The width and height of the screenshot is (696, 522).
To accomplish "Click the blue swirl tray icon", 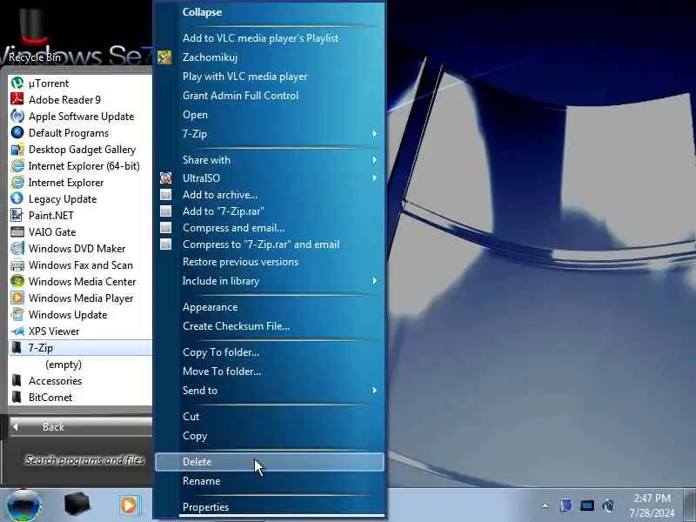I will [x=608, y=505].
